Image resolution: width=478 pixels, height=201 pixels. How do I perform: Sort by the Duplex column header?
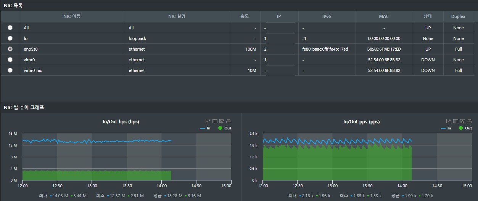pos(459,16)
